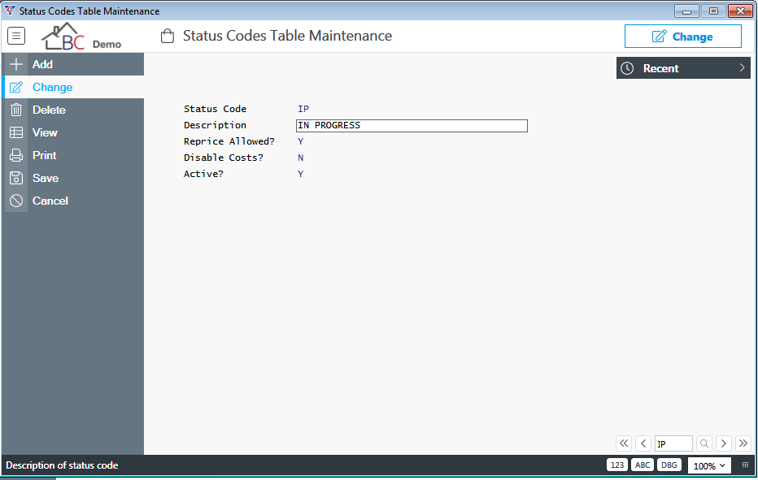Click the Description field containing IN PROGRESS
758x480 pixels.
pos(412,126)
